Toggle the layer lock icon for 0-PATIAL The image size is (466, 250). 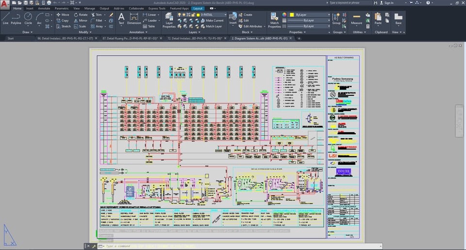point(193,15)
